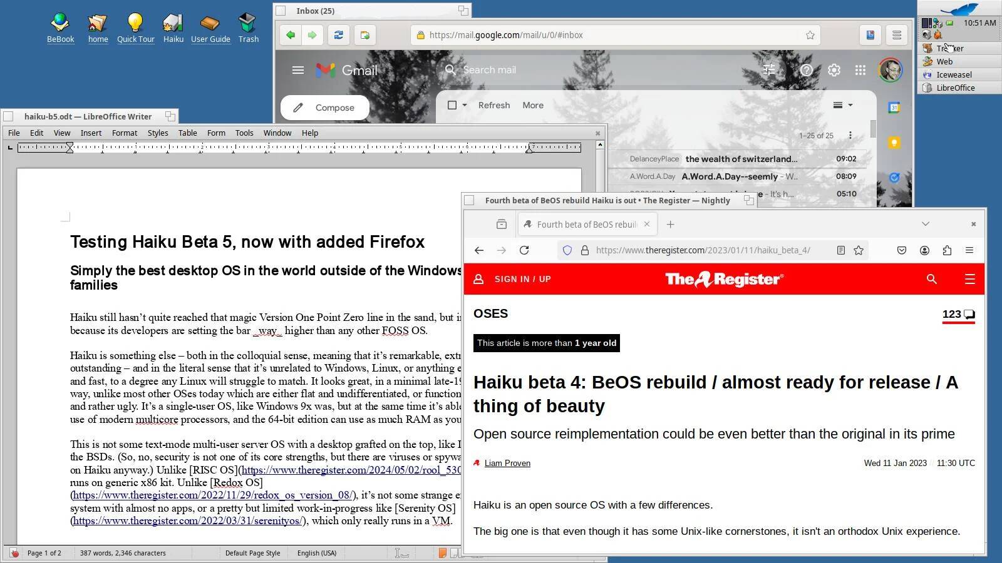Enable Reader View in the Firefox address bar
The height and width of the screenshot is (563, 1002).
coord(840,250)
